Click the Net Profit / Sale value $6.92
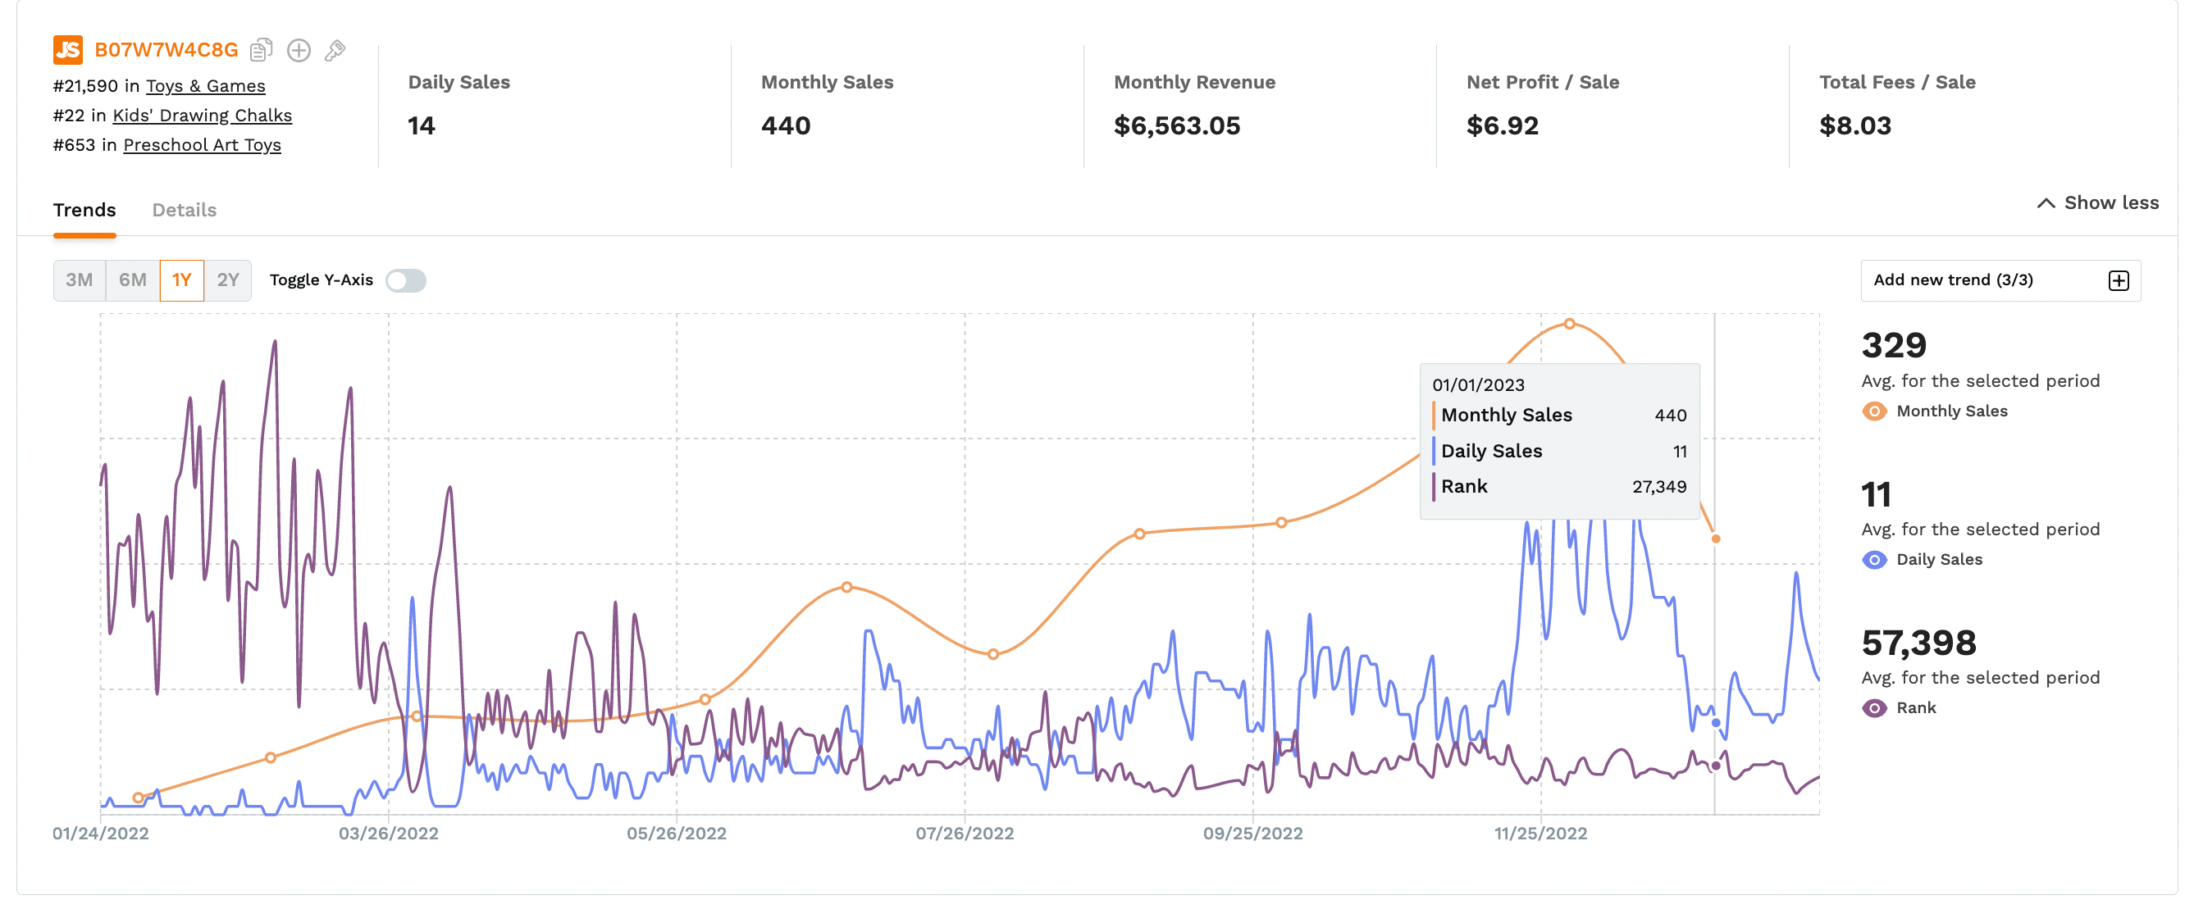The height and width of the screenshot is (900, 2185). [x=1503, y=126]
